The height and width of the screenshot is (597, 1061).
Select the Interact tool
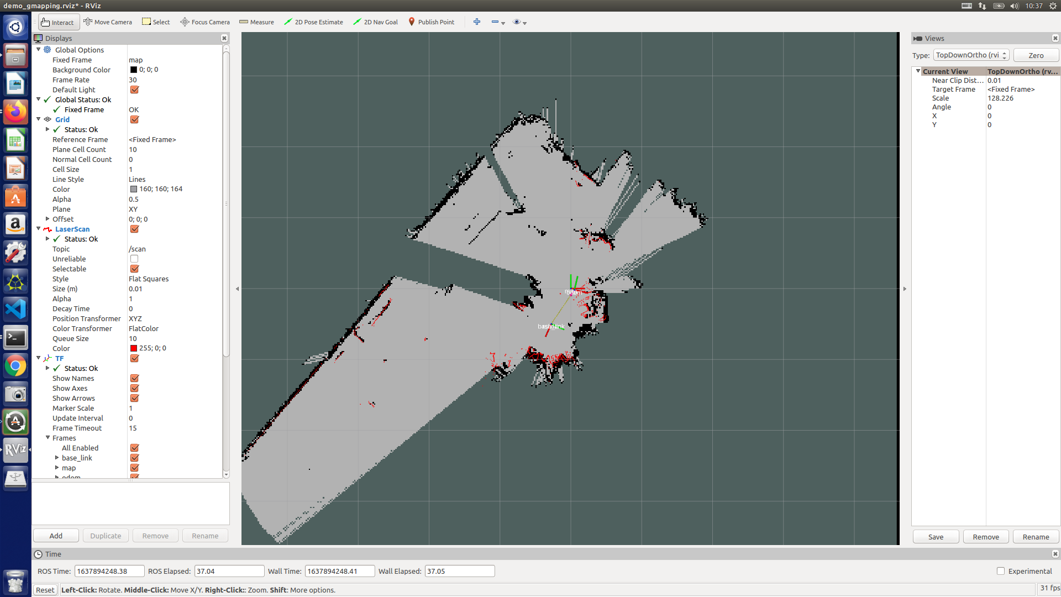[58, 22]
